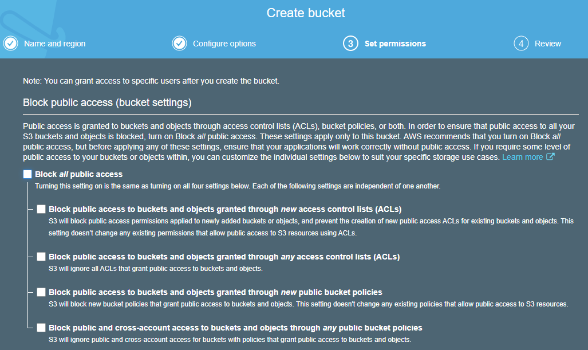Check Block access through any ACLs
588x350 pixels.
click(41, 257)
